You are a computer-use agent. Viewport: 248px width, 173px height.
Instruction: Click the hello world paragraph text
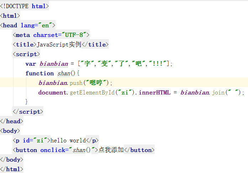68,140
